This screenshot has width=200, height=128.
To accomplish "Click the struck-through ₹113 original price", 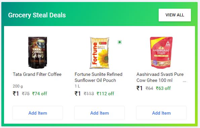I will pyautogui.click(x=89, y=94).
